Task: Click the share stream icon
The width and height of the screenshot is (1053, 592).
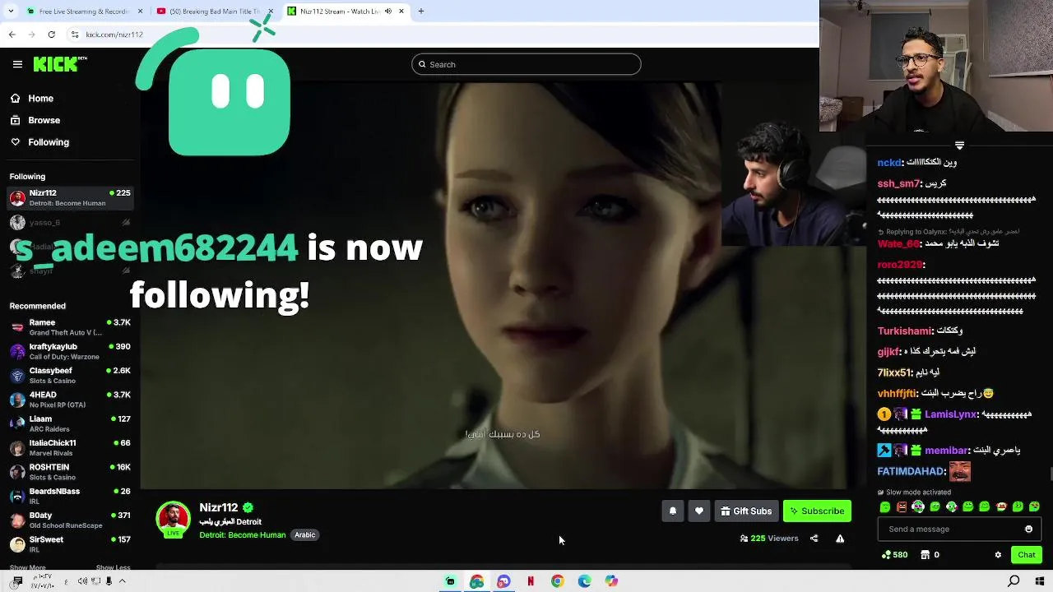Action: point(814,539)
